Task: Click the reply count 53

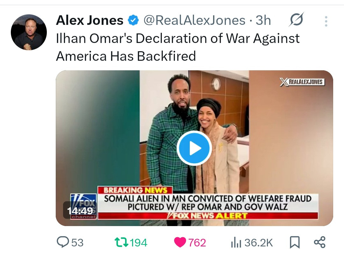Action: (x=77, y=243)
